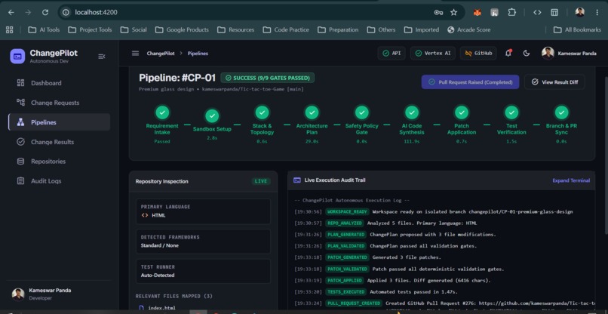Open Dashboard in the sidebar
Viewport: 608px width, 314px height.
pyautogui.click(x=59, y=83)
